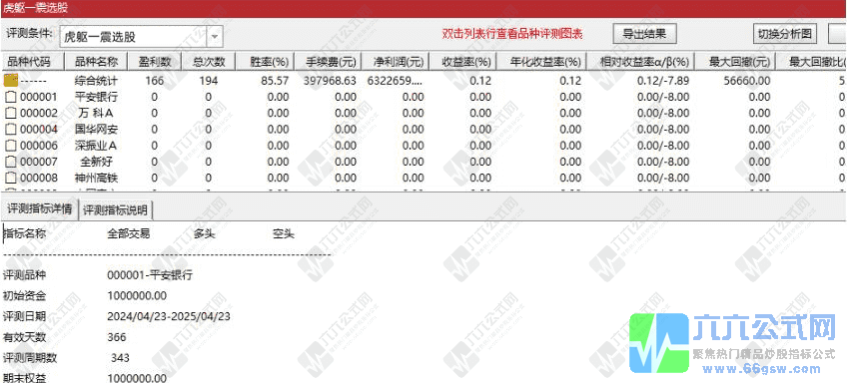The width and height of the screenshot is (847, 383).
Task: Click the folder icon of 综合统计 row
Action: (x=11, y=81)
